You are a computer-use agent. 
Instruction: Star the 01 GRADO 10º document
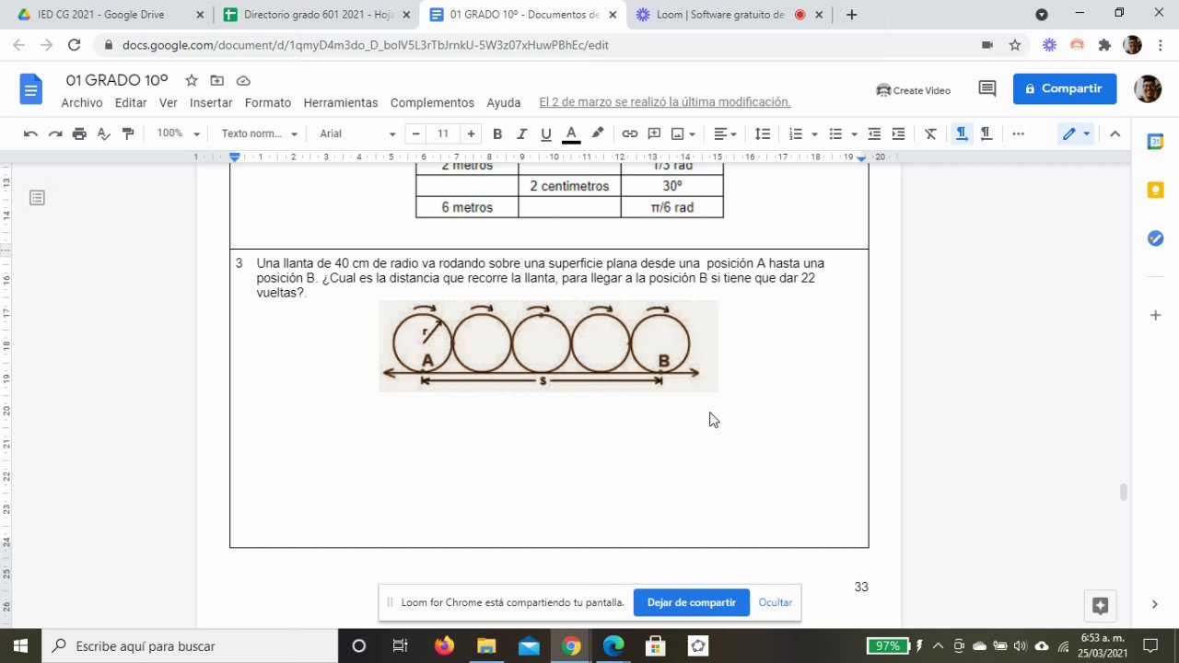tap(192, 80)
